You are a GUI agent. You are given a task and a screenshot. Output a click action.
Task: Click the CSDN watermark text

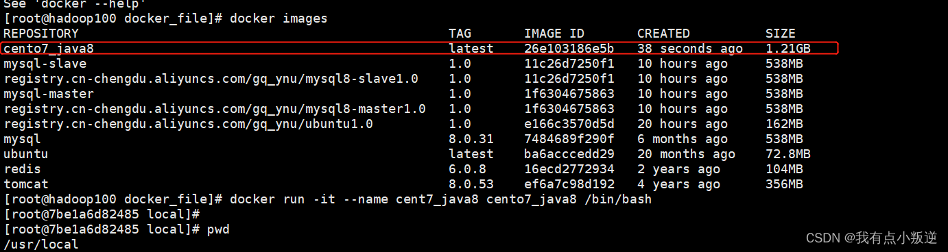pyautogui.click(x=871, y=238)
